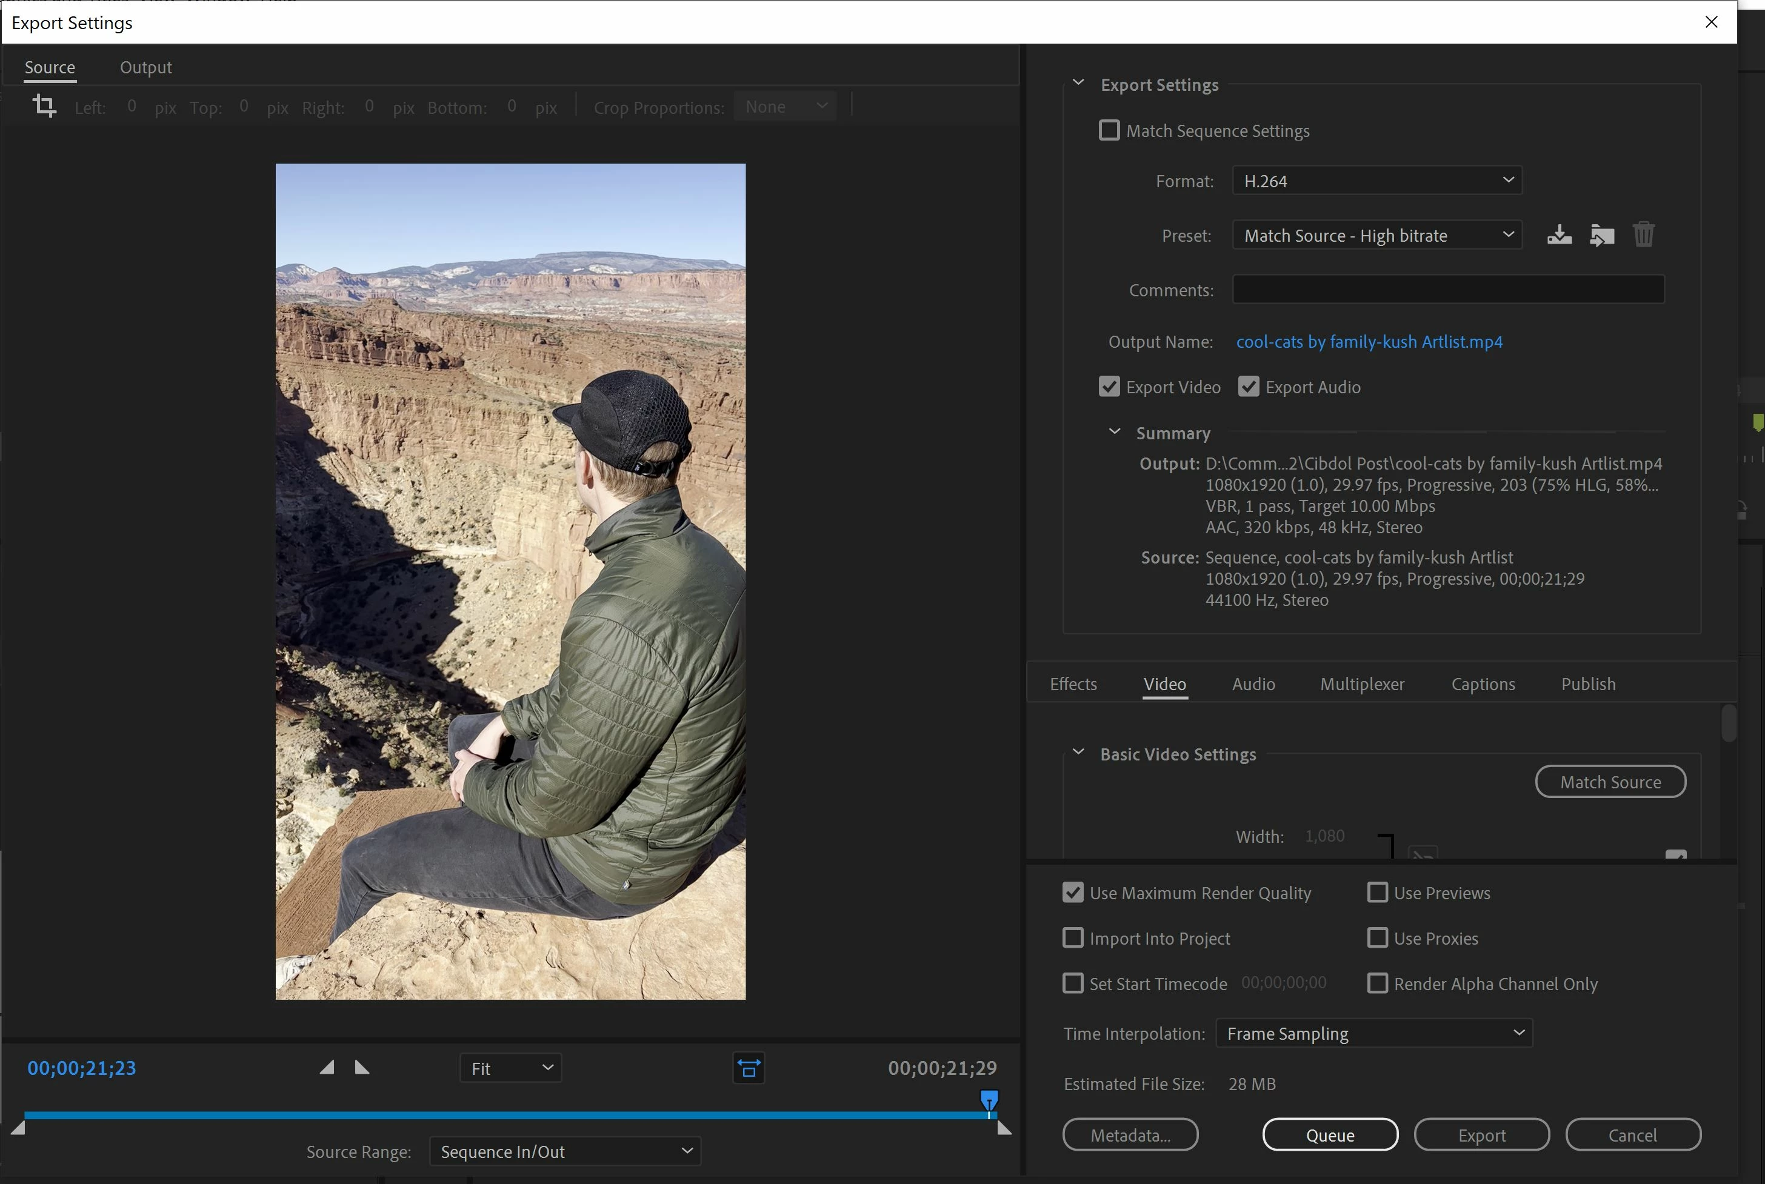
Task: Click the Set In Point triangle
Action: 327,1067
